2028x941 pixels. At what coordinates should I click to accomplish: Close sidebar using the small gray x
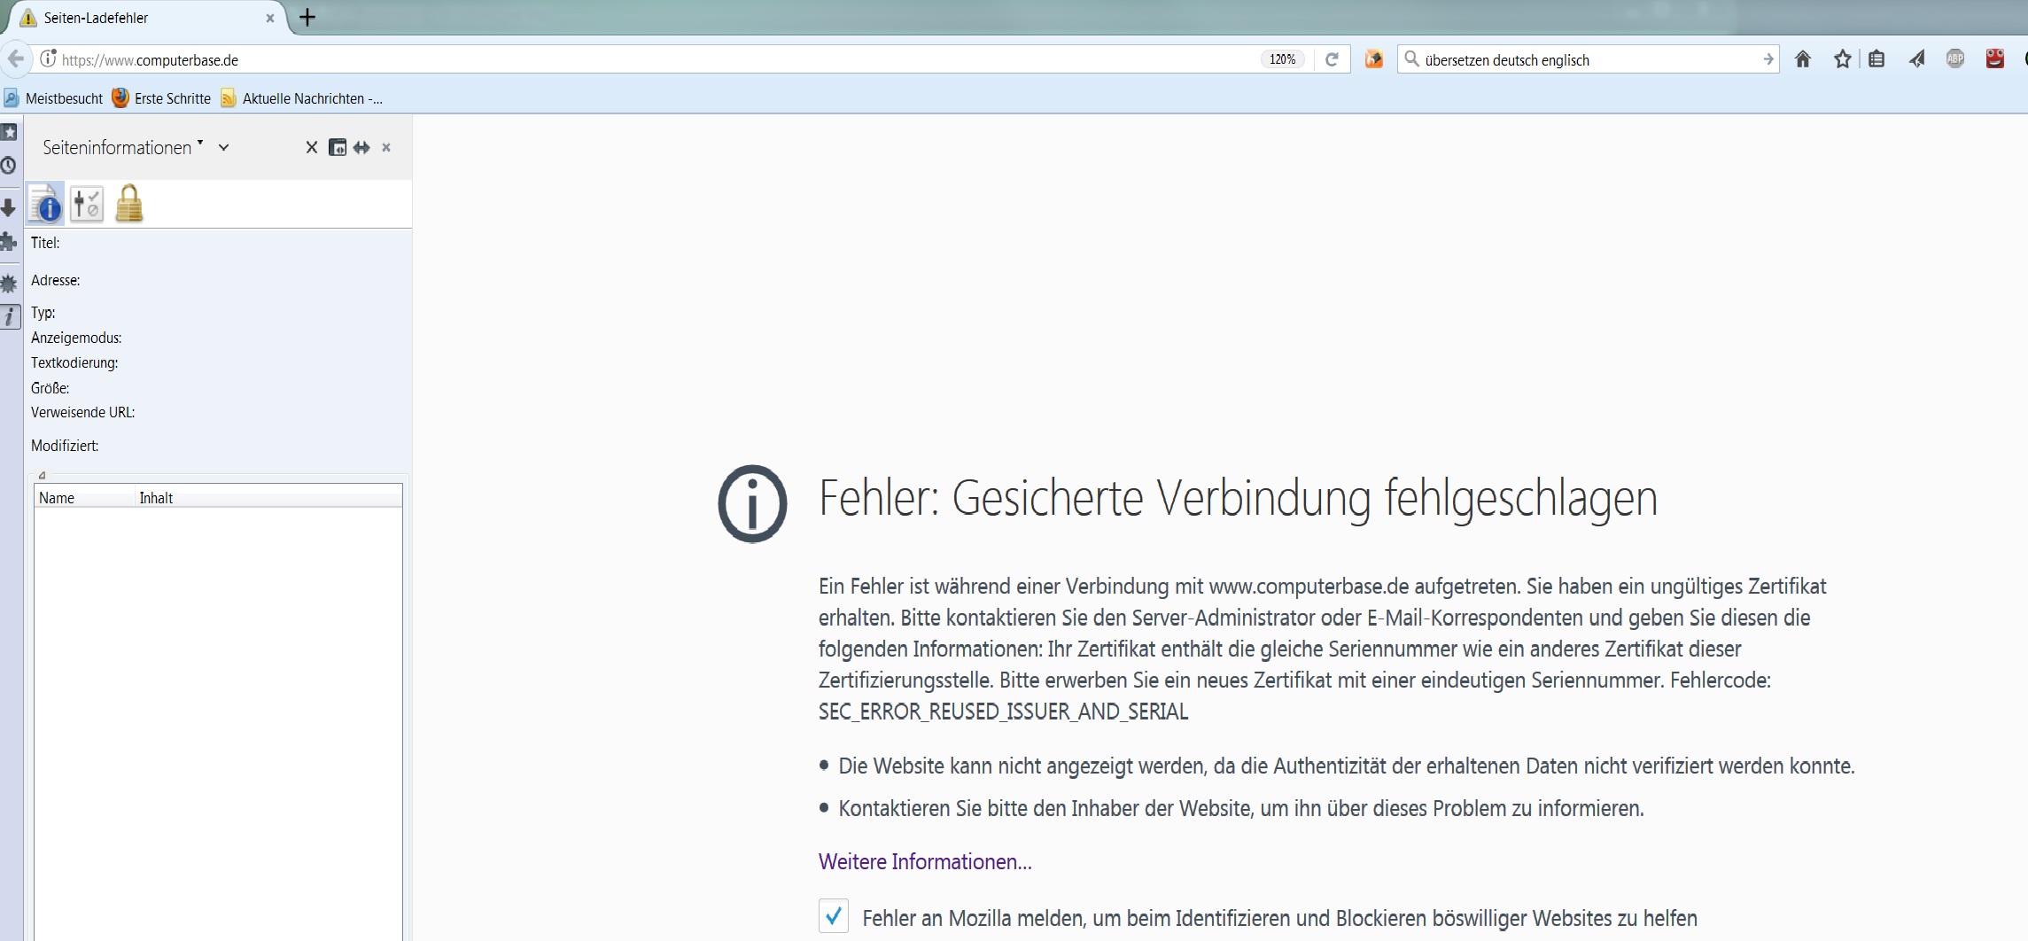tap(386, 147)
